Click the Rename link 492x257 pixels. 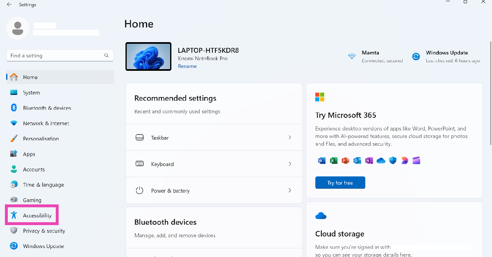click(187, 66)
